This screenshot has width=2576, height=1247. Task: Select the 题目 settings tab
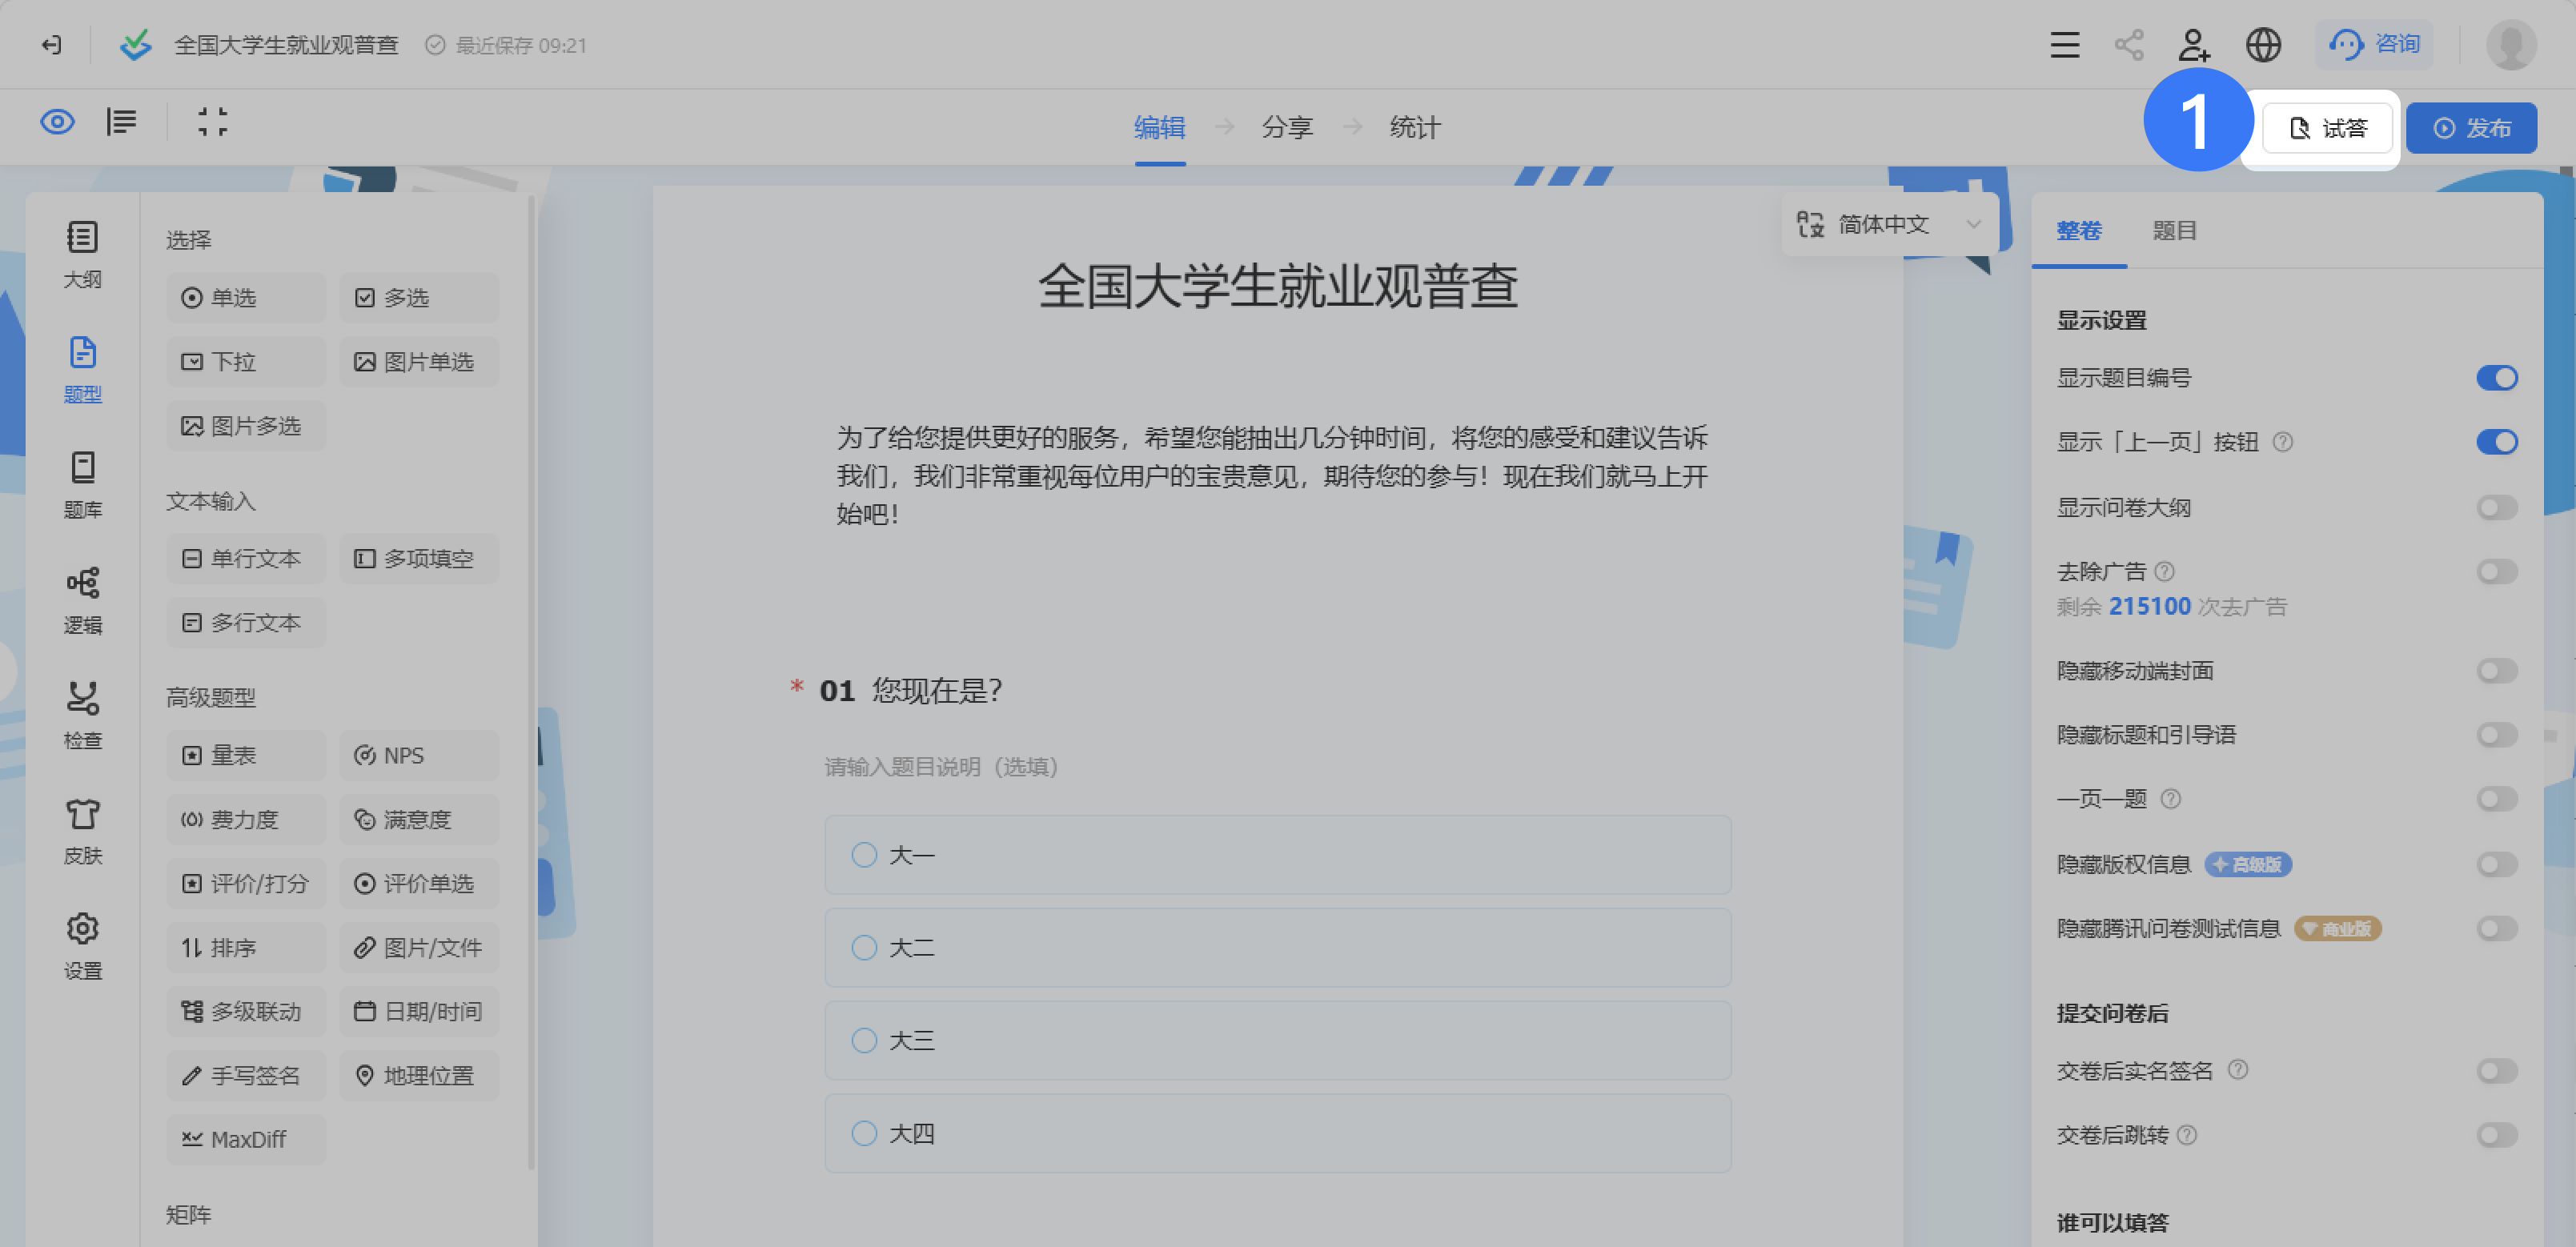point(2174,230)
